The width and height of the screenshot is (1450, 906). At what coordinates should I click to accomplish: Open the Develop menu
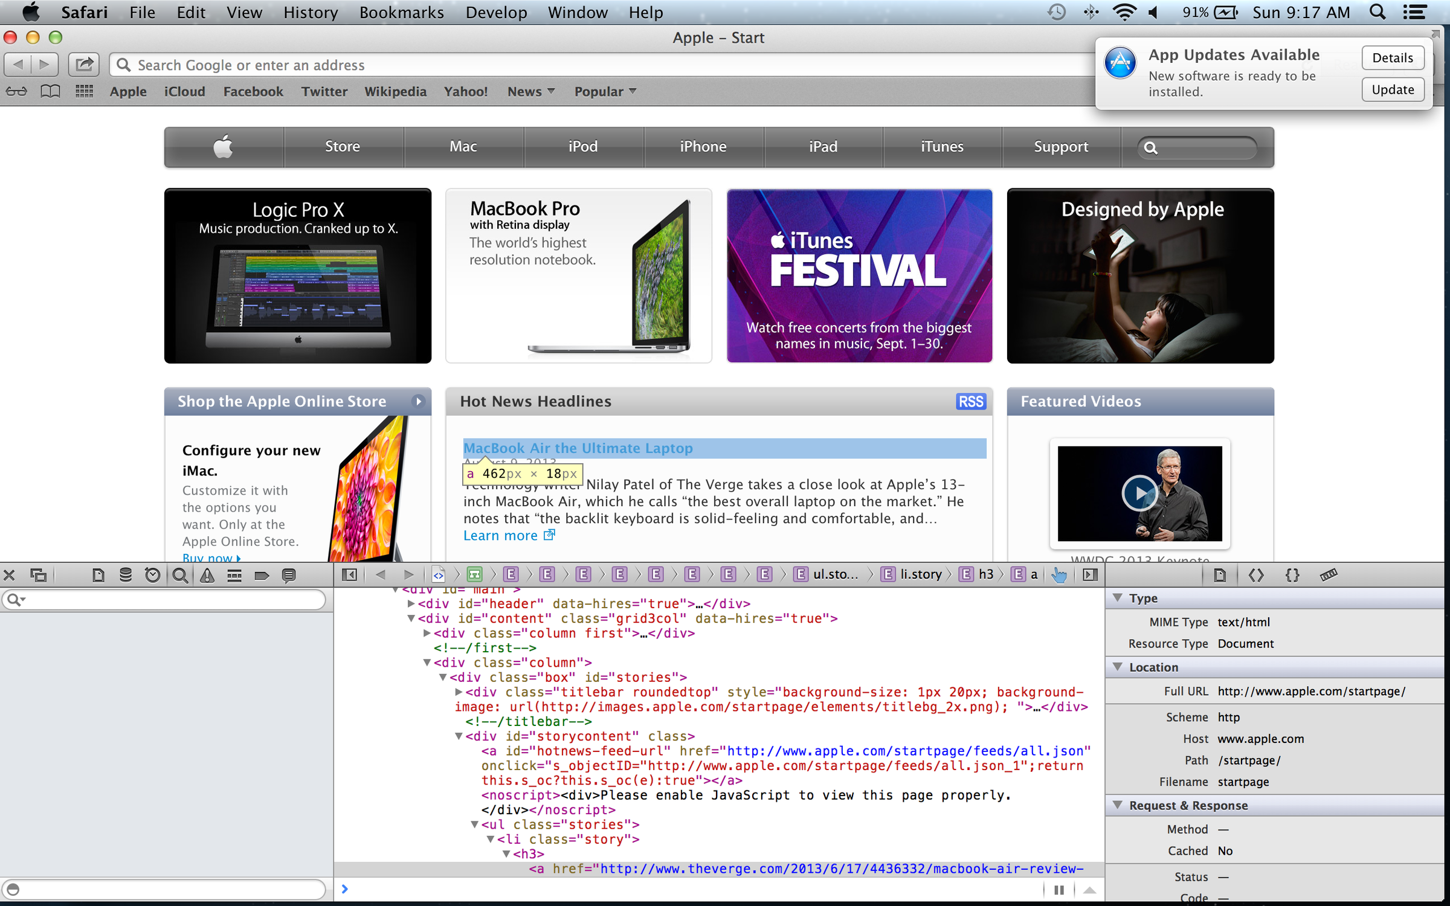(496, 12)
